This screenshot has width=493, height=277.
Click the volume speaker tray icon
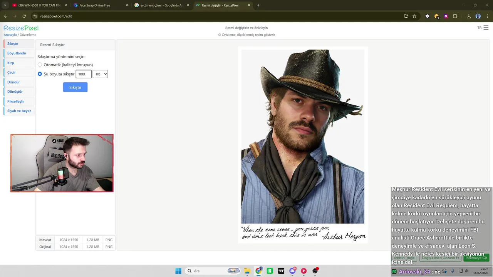(x=467, y=271)
